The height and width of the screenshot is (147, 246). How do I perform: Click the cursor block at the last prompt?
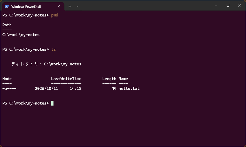coord(52,103)
